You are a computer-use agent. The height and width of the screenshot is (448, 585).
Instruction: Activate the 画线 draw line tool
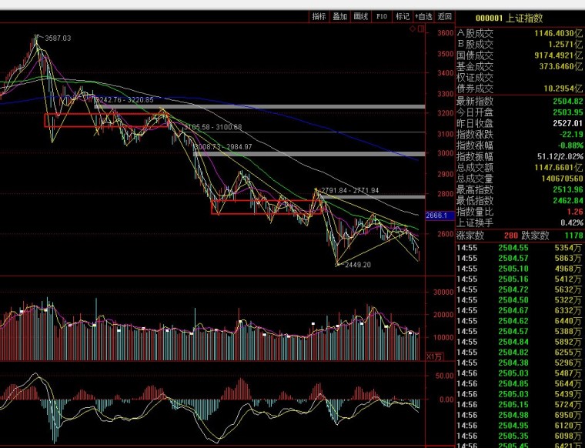(361, 16)
